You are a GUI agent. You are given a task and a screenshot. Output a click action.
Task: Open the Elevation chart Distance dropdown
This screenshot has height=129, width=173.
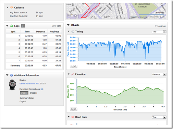click(x=159, y=74)
